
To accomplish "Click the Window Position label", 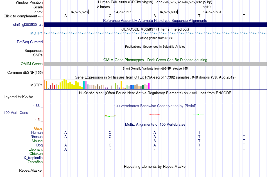I will [29, 2].
